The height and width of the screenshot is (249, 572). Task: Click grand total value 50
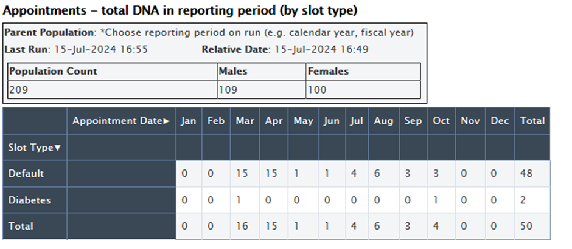(526, 226)
